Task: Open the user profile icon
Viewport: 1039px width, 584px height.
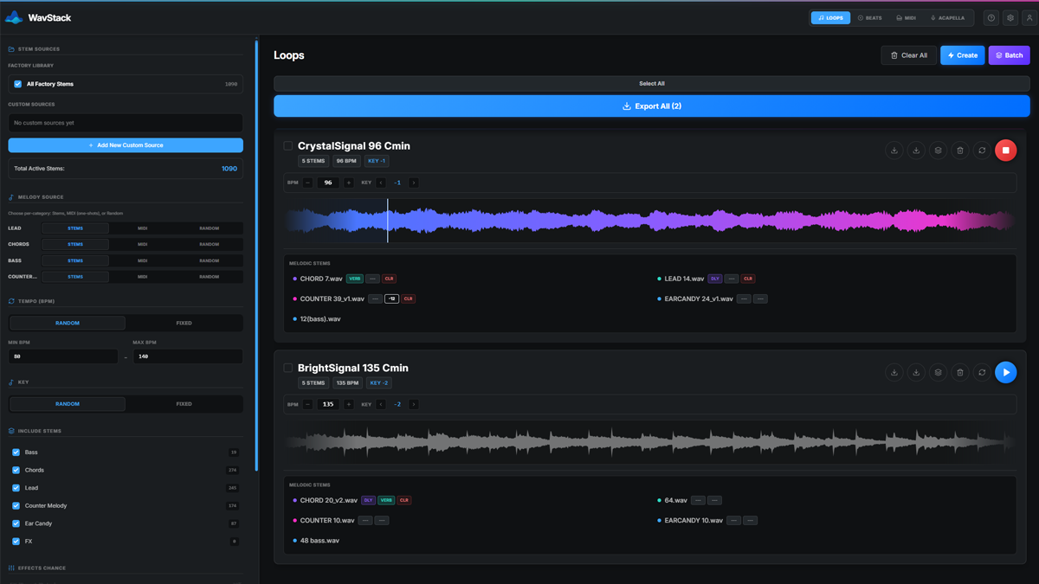Action: pyautogui.click(x=1029, y=18)
